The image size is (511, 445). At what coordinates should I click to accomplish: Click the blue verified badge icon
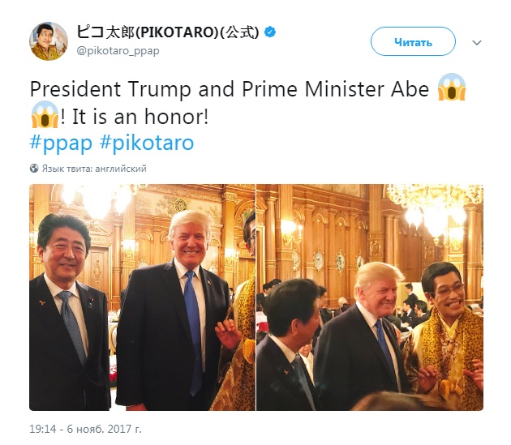click(270, 32)
